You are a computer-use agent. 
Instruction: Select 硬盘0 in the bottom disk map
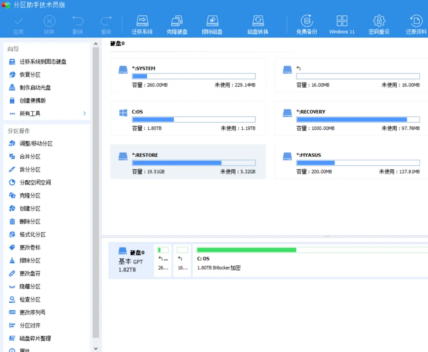point(132,260)
